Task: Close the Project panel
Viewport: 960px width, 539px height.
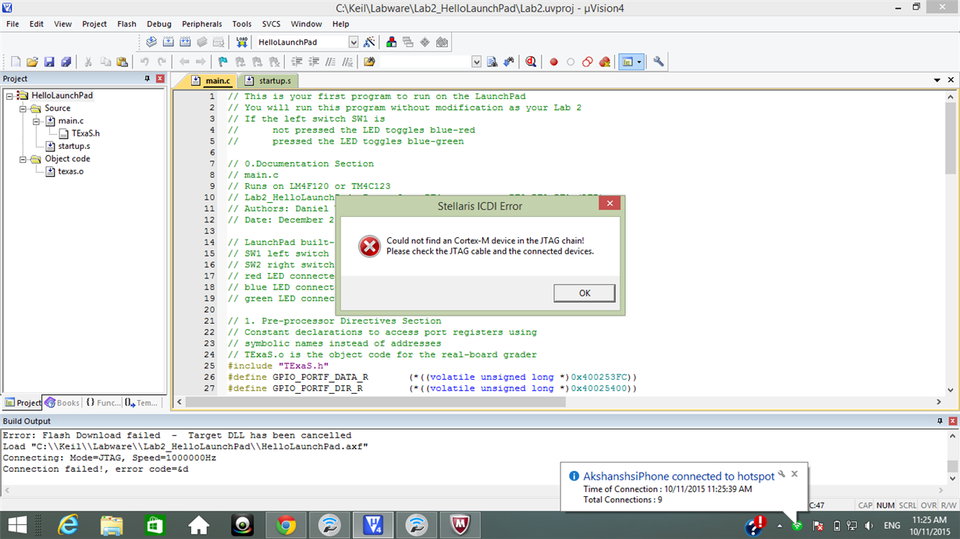Action: 160,79
